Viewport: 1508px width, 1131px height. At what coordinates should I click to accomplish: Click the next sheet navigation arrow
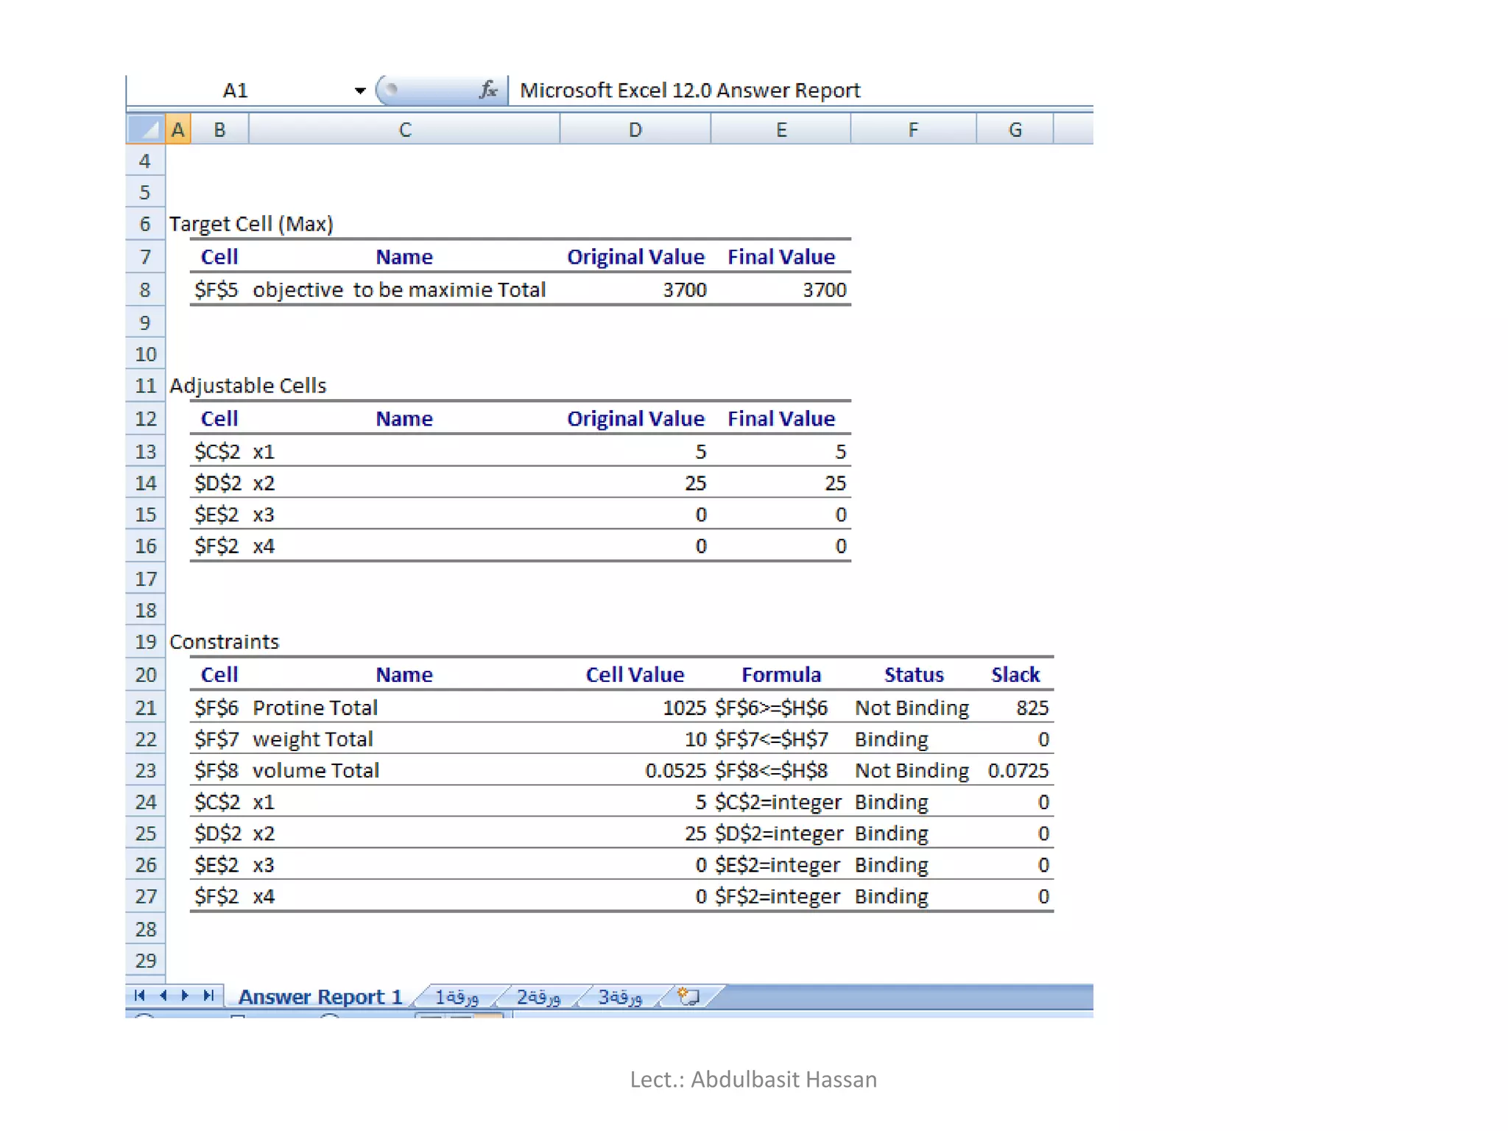[x=186, y=996]
